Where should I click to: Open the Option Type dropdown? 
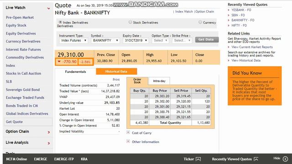pyautogui.click(x=160, y=41)
